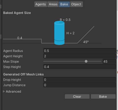
Task: Switch to the Agents tab
Action: coord(41,4)
